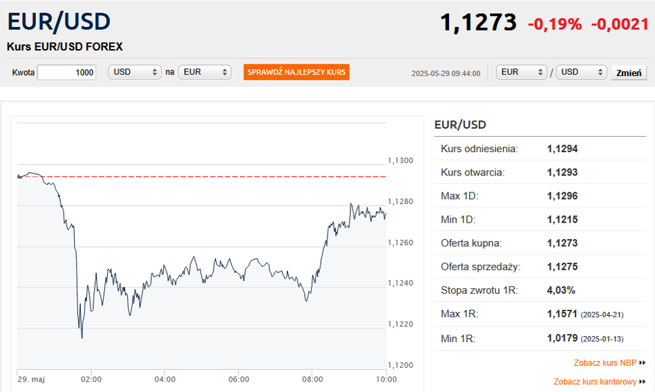Click the 'Max 1R' row value 1,1571
This screenshot has width=655, height=392.
(562, 314)
